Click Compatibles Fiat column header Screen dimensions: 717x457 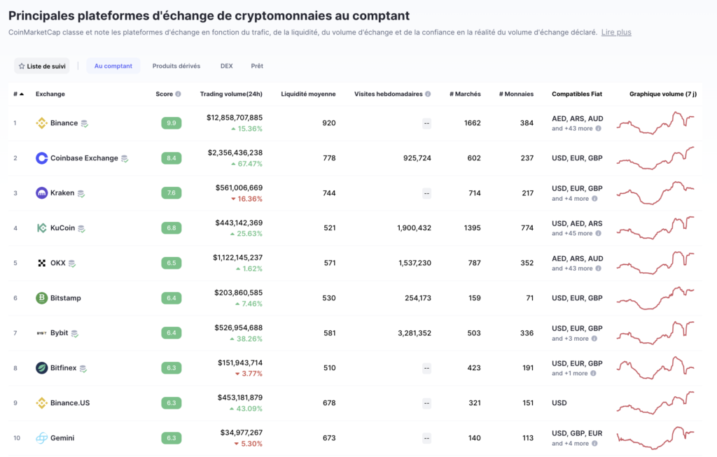[577, 94]
